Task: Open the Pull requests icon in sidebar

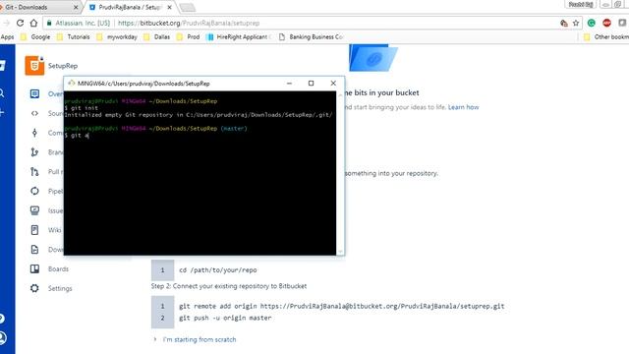Action: (34, 172)
